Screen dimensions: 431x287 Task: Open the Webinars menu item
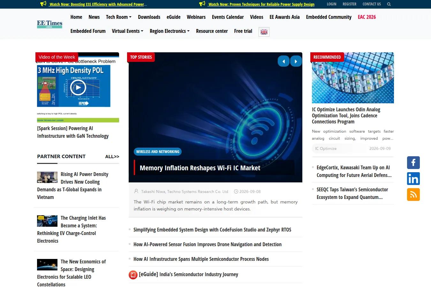196,17
